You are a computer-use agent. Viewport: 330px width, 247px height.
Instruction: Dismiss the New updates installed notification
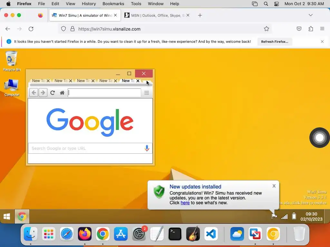274,186
